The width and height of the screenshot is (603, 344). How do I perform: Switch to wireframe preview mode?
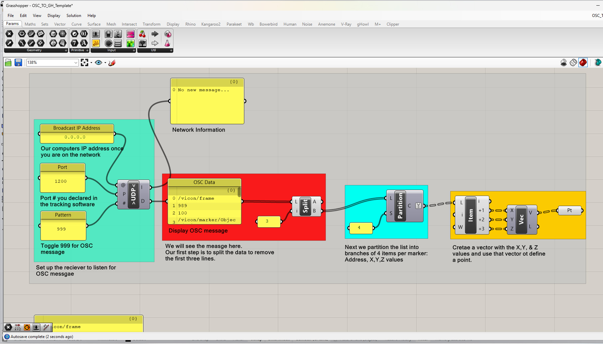pos(573,62)
